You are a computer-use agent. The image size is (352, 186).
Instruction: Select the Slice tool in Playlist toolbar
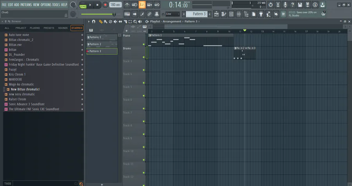coord(125,21)
